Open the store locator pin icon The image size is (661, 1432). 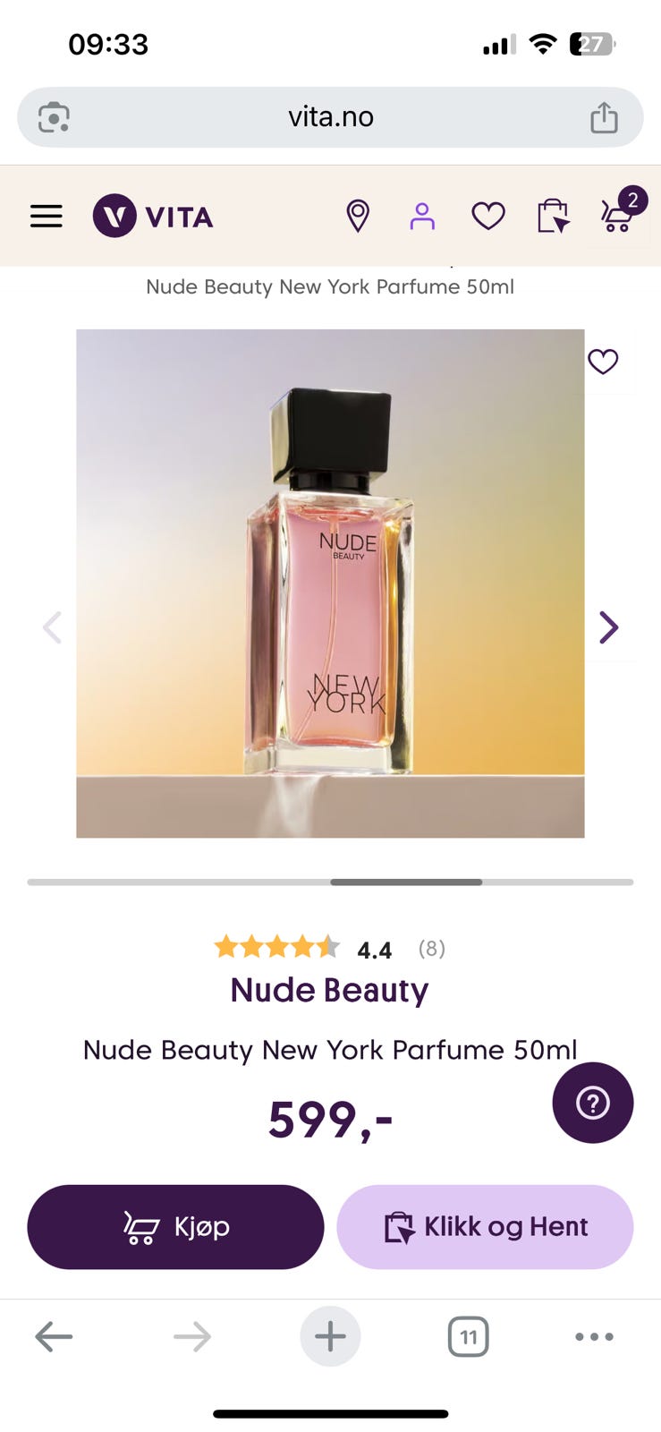pyautogui.click(x=358, y=216)
